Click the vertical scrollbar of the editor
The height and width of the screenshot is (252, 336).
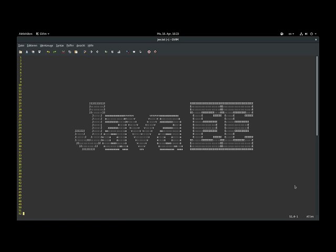point(317,96)
